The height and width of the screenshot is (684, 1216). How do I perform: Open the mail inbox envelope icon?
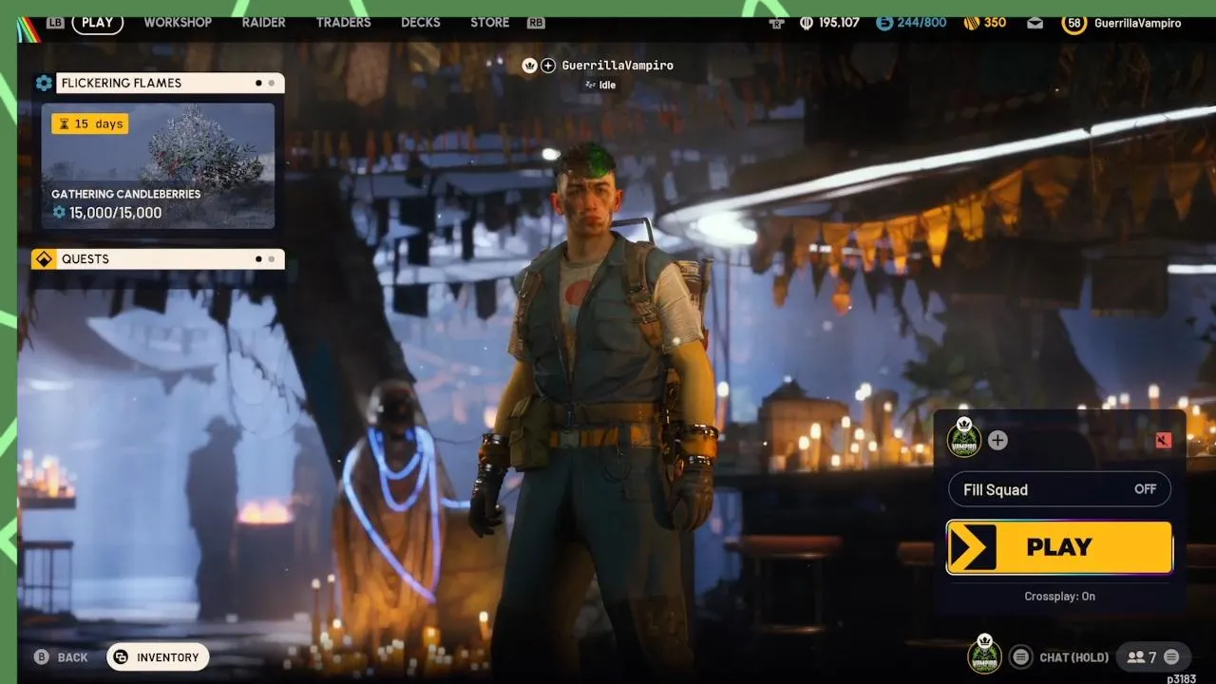[x=1035, y=23]
